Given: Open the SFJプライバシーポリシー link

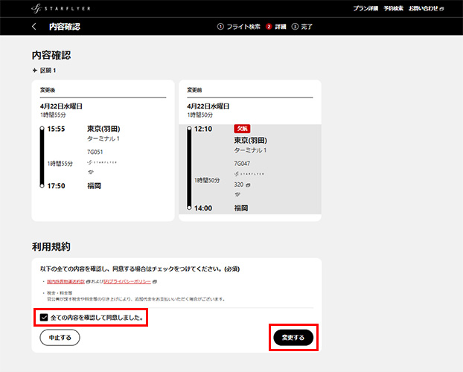Looking at the screenshot, I should point(127,282).
